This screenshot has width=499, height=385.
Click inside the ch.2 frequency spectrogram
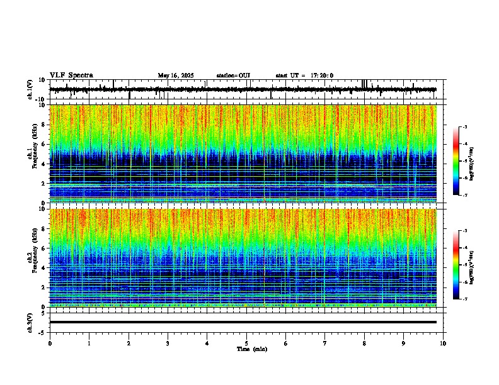(x=243, y=258)
